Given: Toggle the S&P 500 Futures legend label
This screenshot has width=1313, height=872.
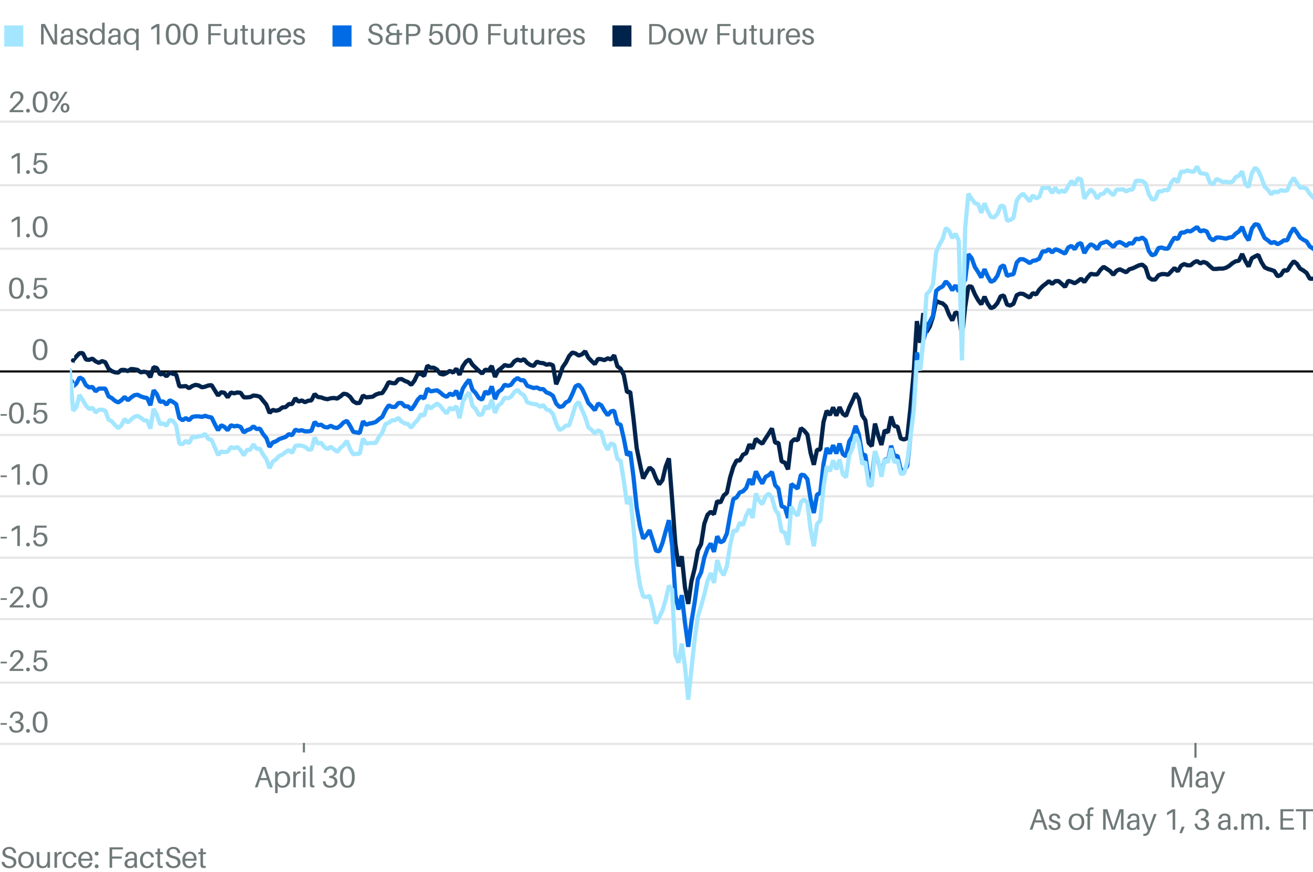Looking at the screenshot, I should pyautogui.click(x=475, y=35).
